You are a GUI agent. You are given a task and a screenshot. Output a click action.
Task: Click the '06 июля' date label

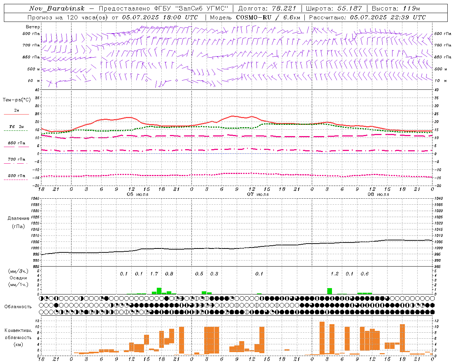(x=138, y=194)
